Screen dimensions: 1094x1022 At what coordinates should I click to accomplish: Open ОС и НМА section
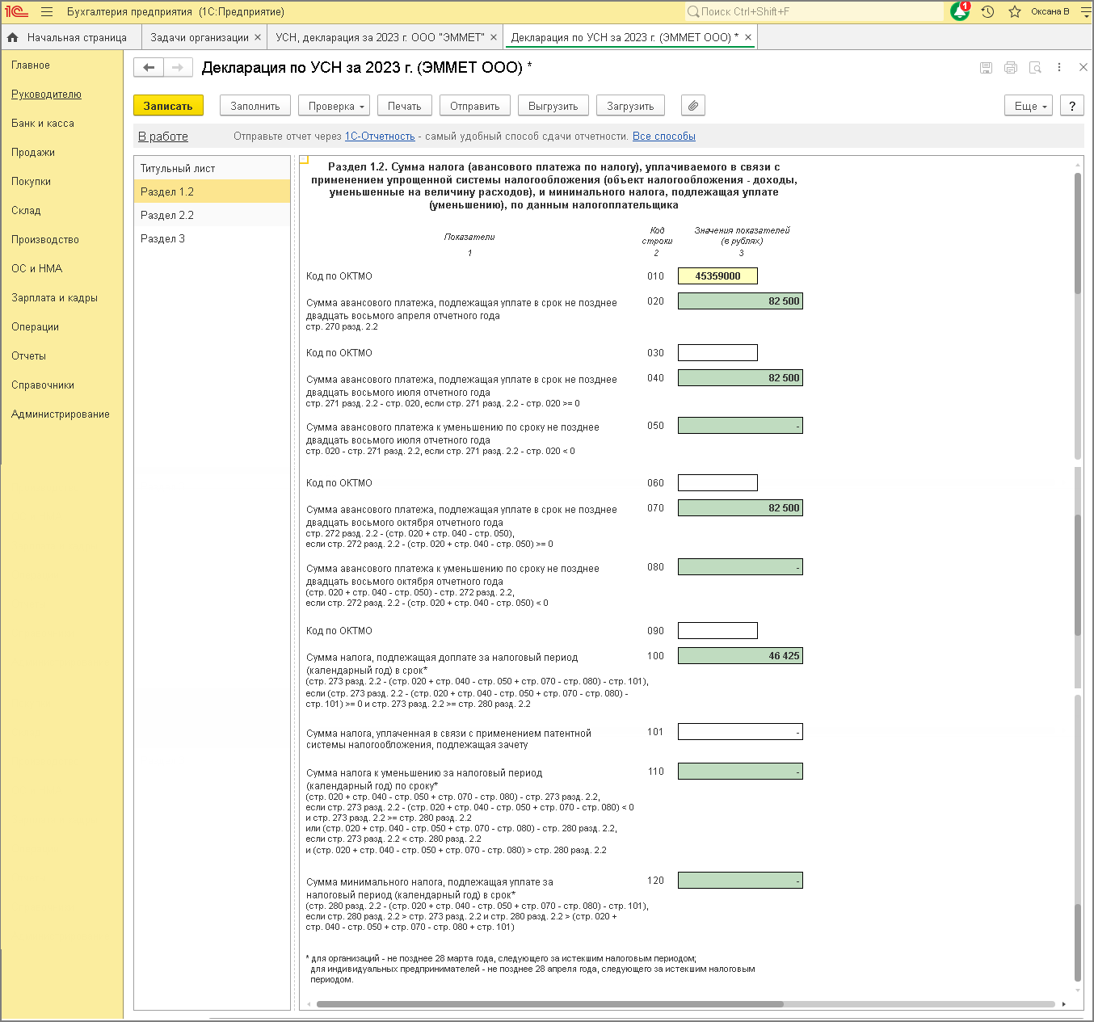[x=36, y=269]
